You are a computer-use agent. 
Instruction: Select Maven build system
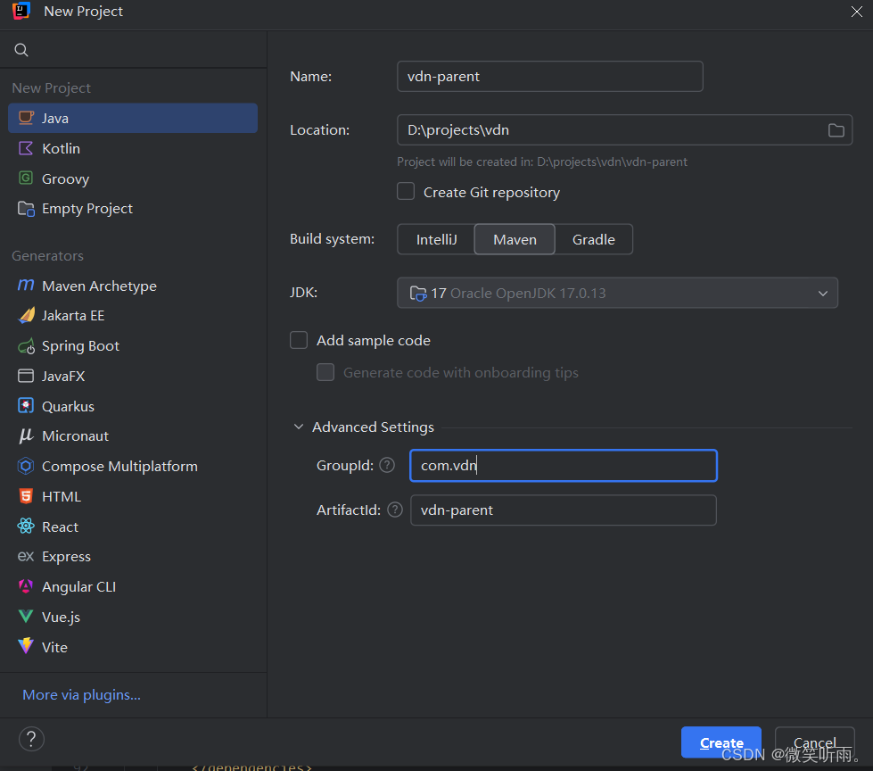pyautogui.click(x=515, y=239)
